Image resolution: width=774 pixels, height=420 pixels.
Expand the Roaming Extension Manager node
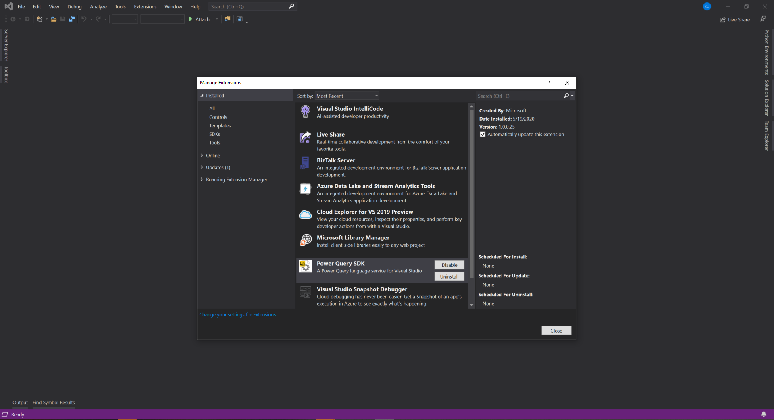tap(202, 179)
